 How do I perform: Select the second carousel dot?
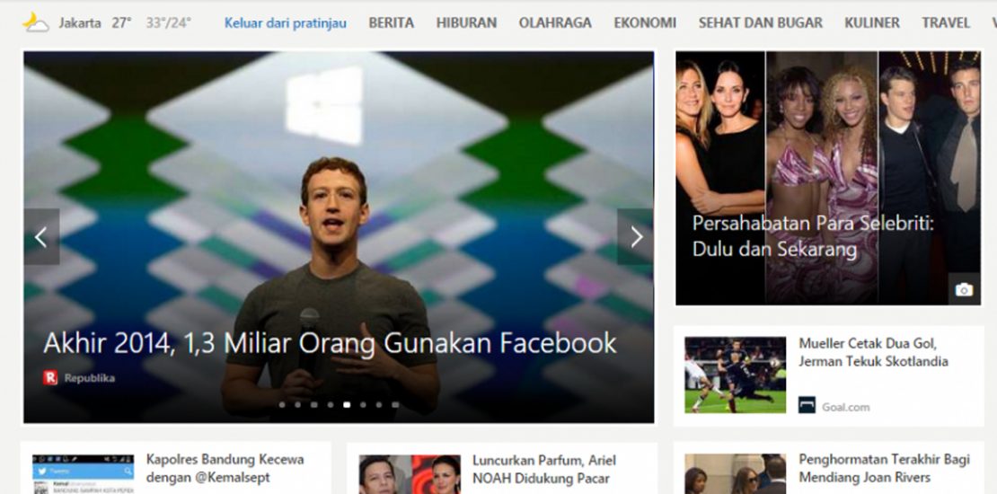point(297,404)
